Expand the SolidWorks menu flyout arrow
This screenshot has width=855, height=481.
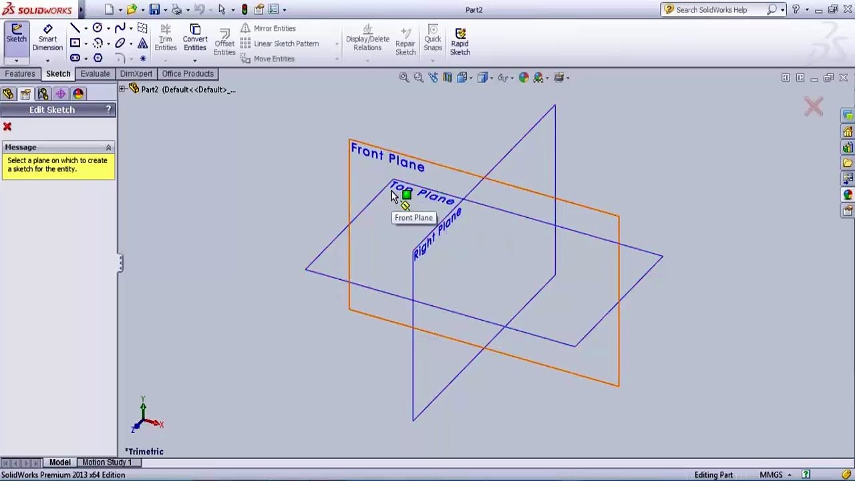click(x=81, y=10)
